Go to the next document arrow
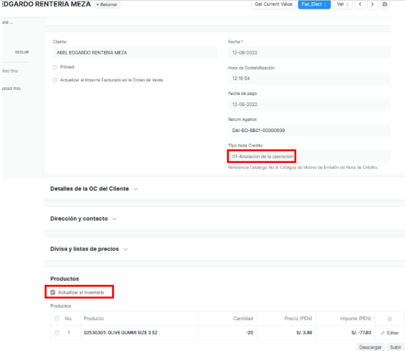This screenshot has height=351, width=405. coord(373,5)
